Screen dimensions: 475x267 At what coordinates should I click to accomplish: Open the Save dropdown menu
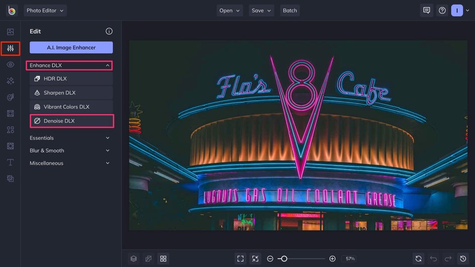pos(261,11)
